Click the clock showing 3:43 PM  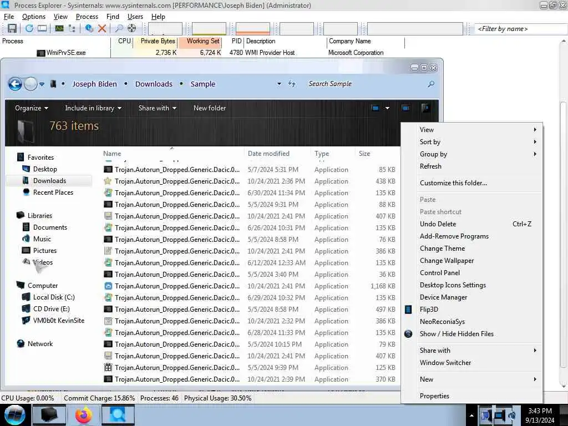540,411
